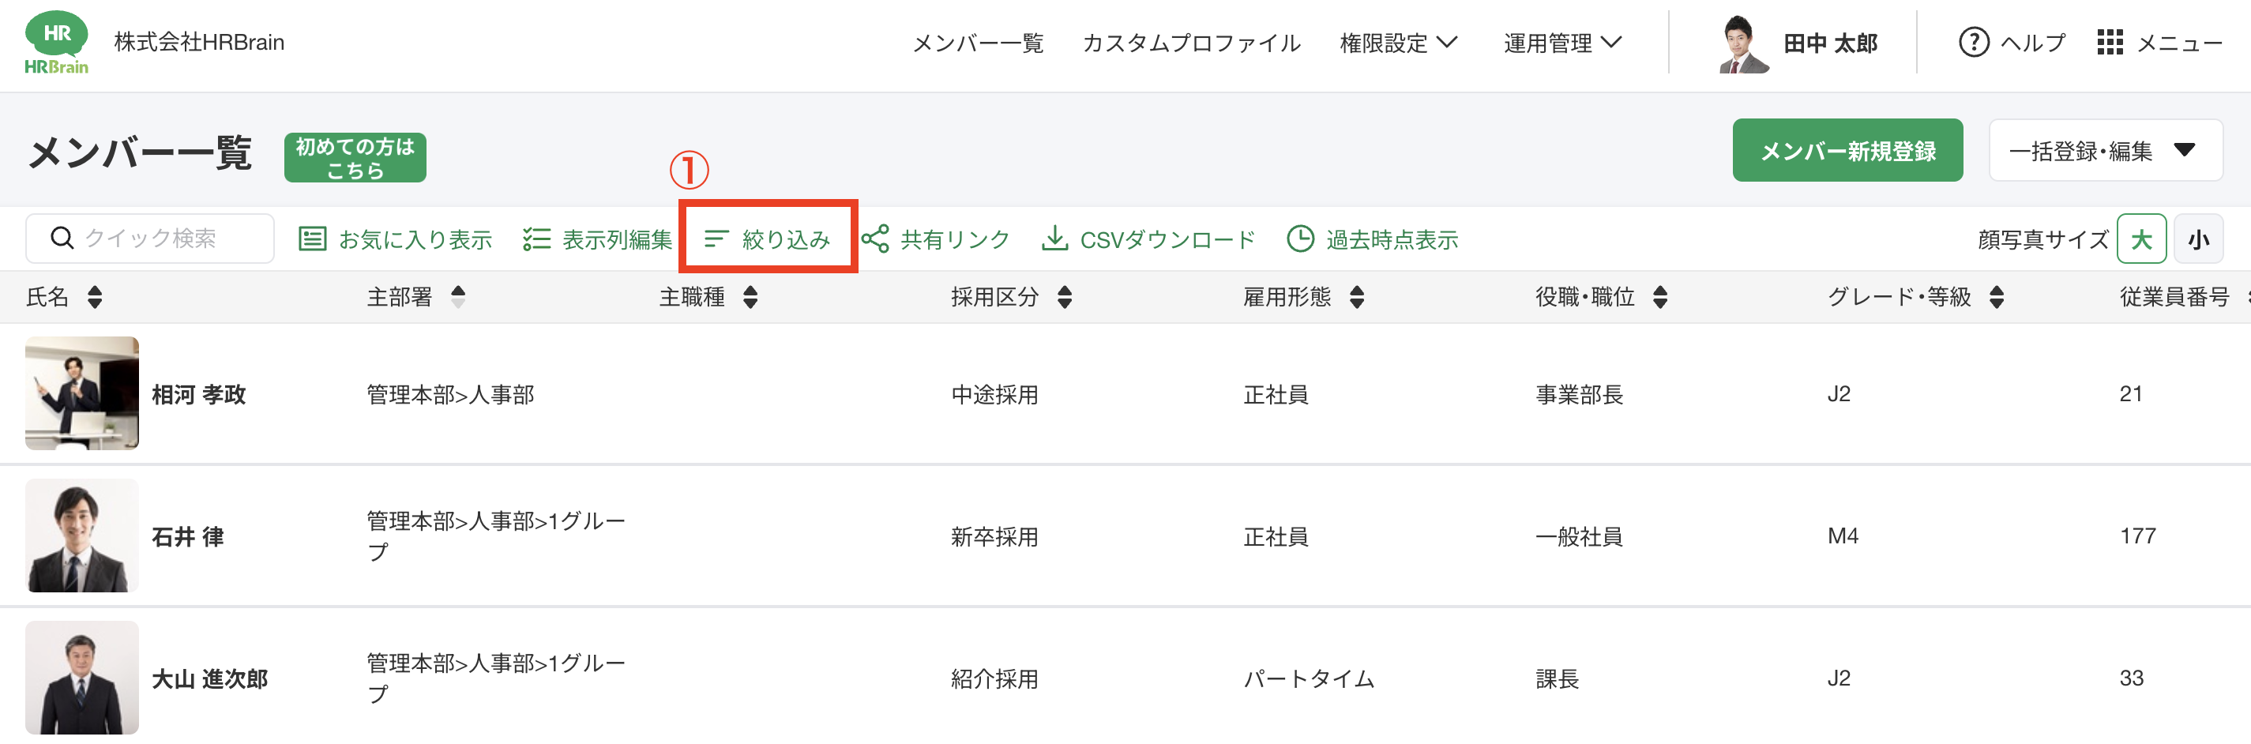This screenshot has width=2251, height=744.
Task: Open カスタムプロファイル menu item
Action: (x=1191, y=42)
